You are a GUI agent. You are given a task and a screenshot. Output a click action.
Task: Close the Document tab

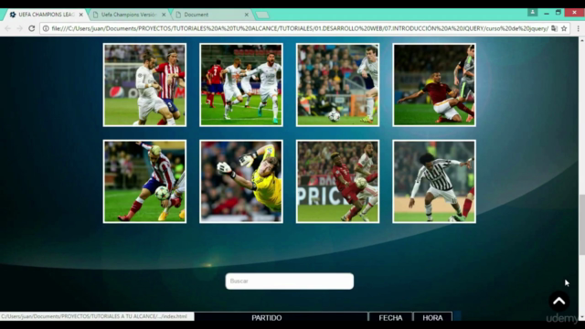click(x=246, y=15)
